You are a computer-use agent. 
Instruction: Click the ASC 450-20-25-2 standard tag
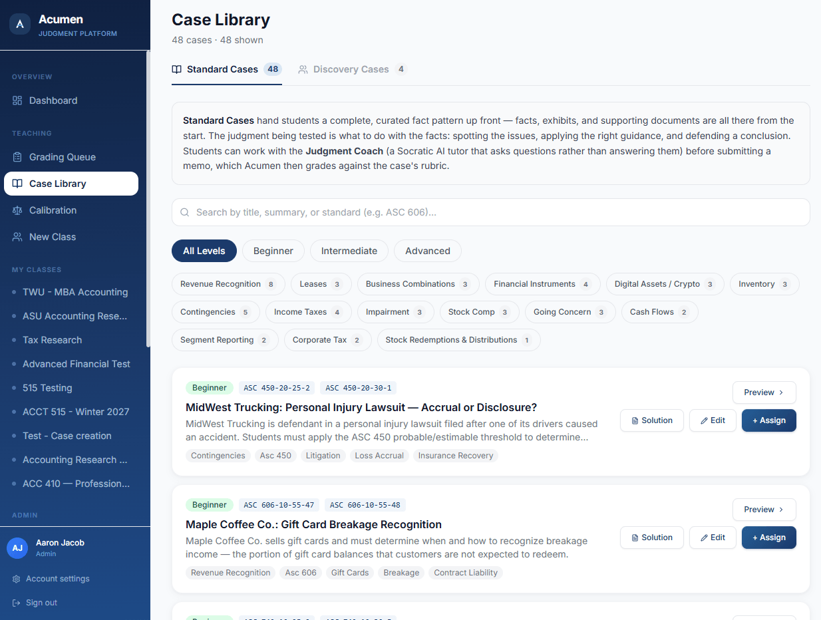click(x=277, y=388)
